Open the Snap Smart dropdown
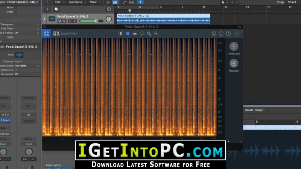 (292, 2)
